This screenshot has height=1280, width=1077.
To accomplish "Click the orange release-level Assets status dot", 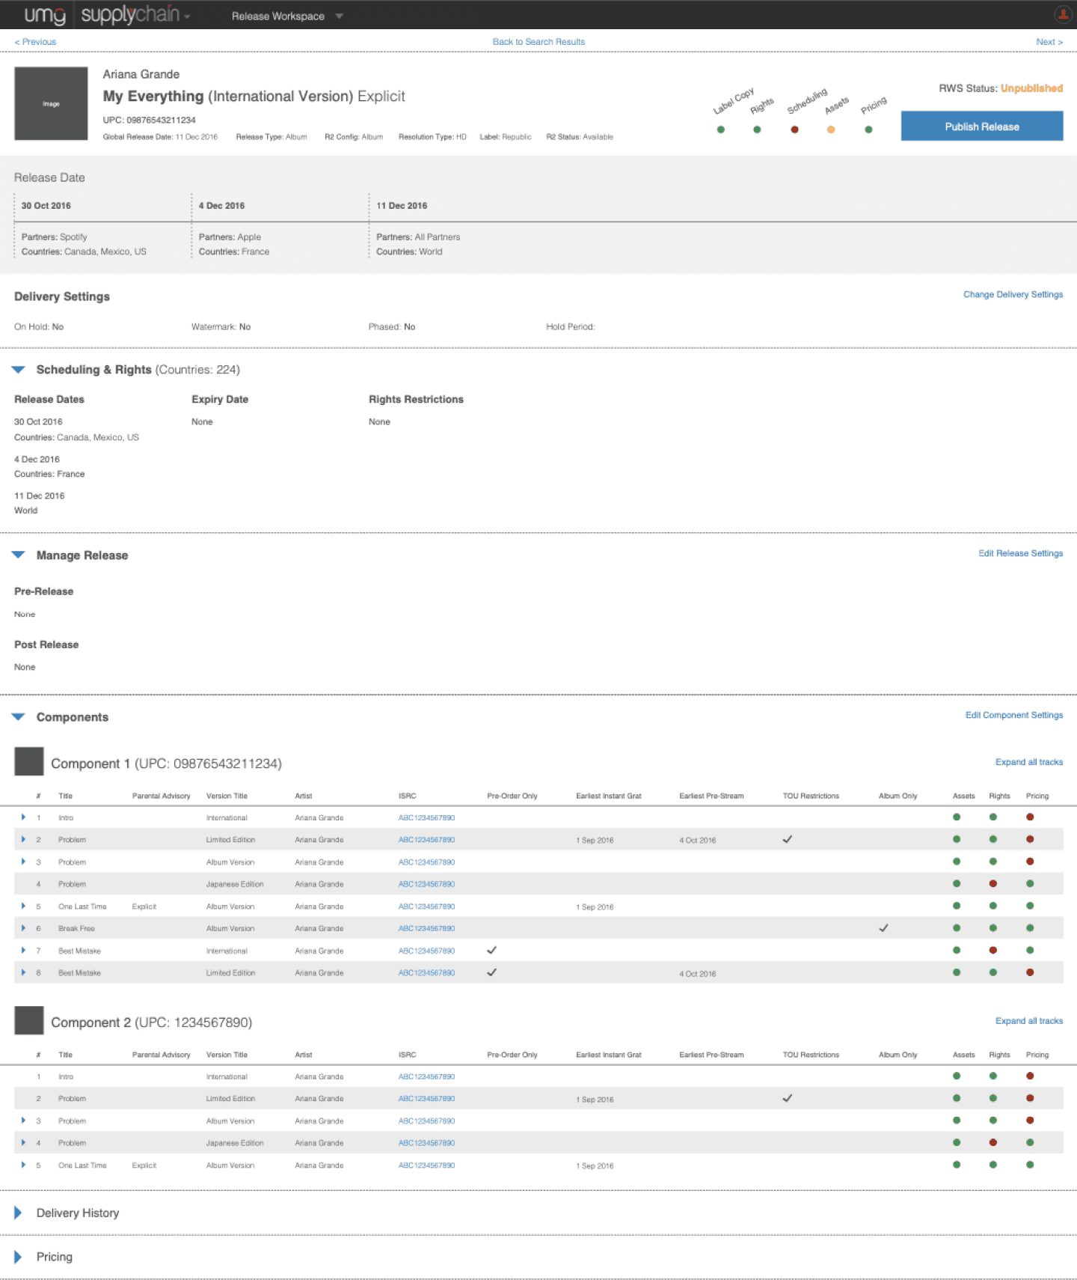I will 831,129.
